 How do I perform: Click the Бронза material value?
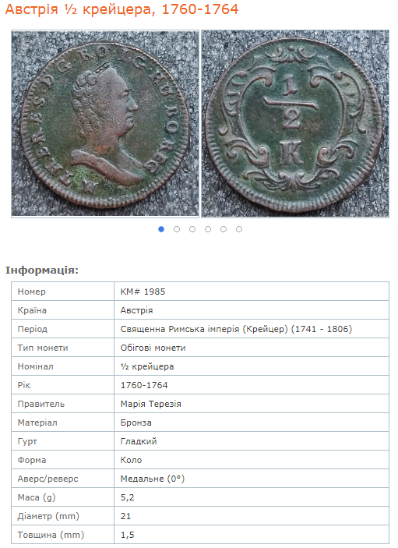tap(136, 422)
